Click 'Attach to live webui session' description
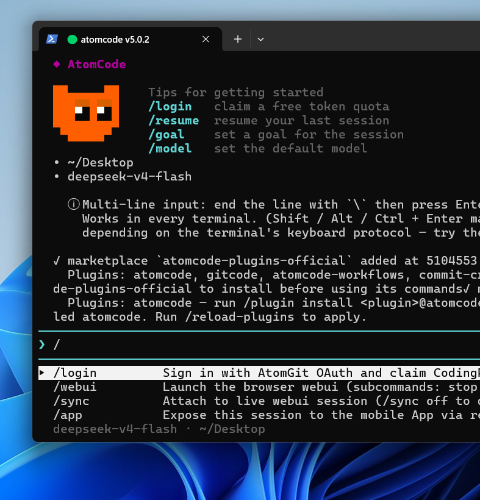This screenshot has height=500, width=480. click(x=265, y=401)
